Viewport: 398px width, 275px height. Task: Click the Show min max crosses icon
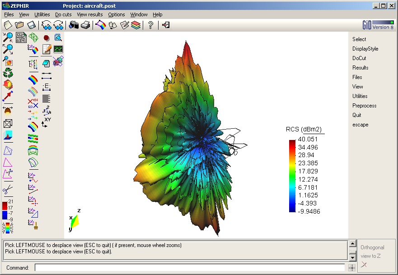tap(33, 103)
